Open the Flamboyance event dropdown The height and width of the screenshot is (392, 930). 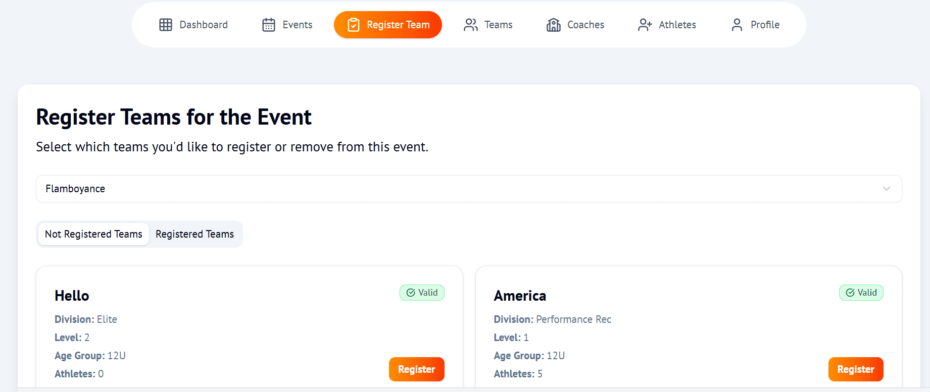click(x=469, y=189)
